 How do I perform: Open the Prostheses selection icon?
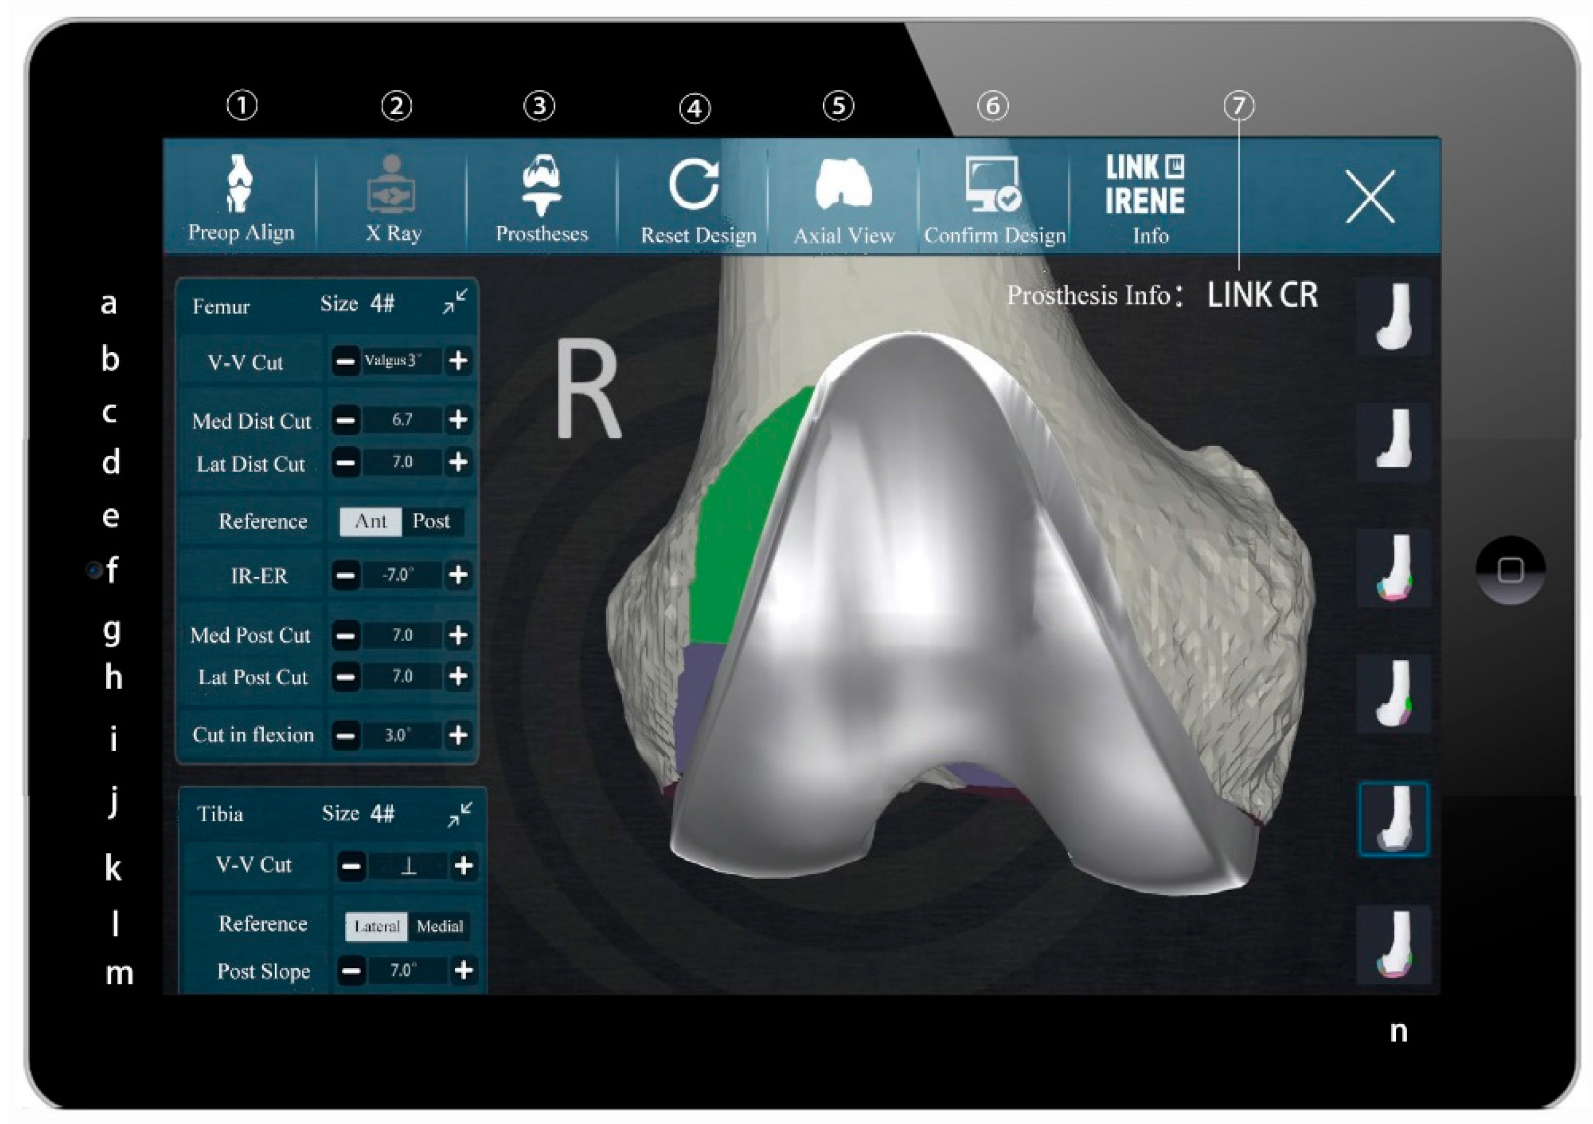[541, 184]
